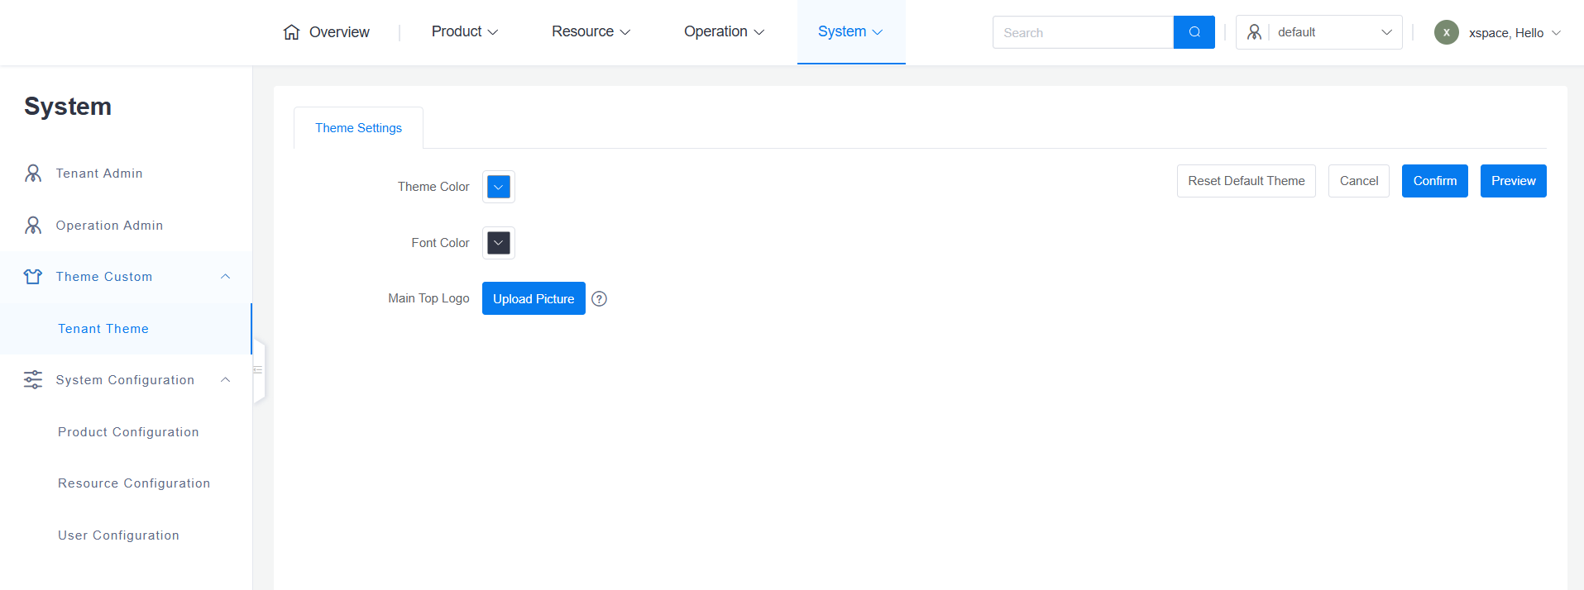The width and height of the screenshot is (1584, 590).
Task: Click the System Configuration sliders icon
Action: point(33,380)
